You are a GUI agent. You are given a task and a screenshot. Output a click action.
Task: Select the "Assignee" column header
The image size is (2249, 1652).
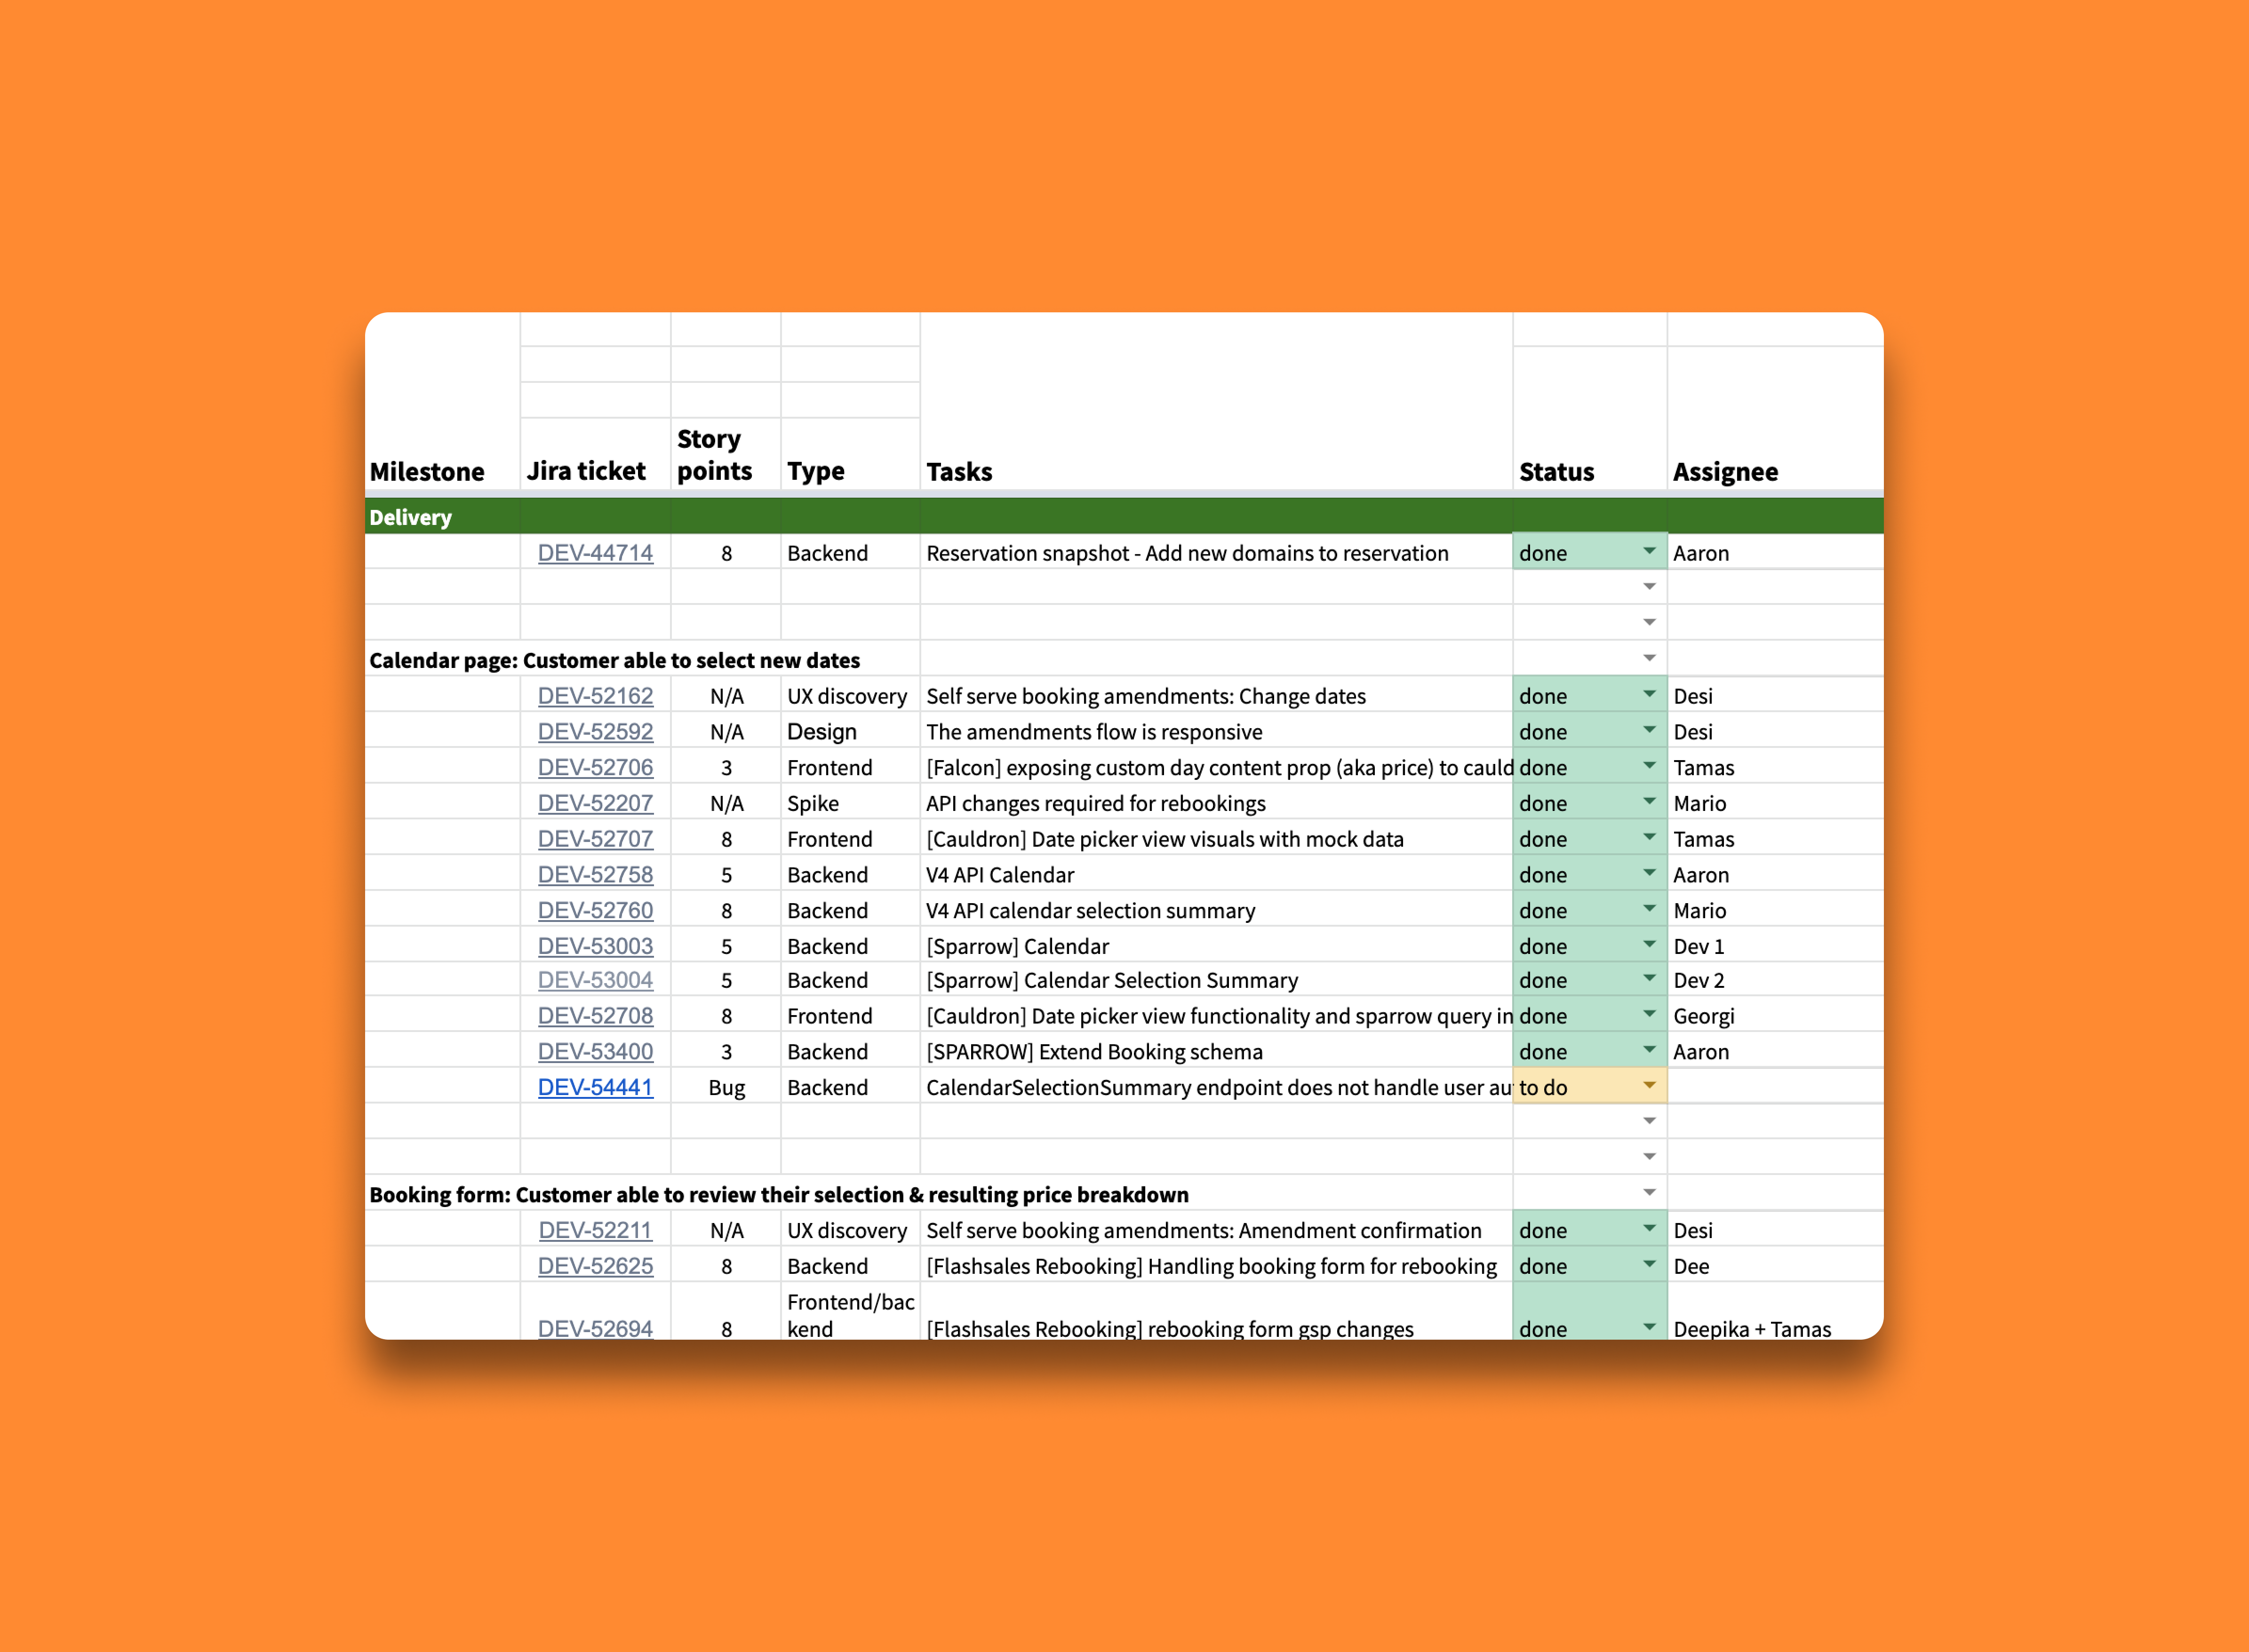tap(1725, 472)
